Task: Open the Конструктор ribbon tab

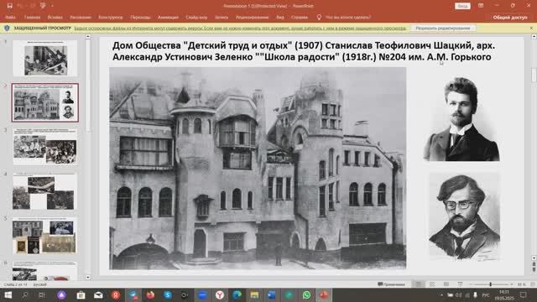Action: [111, 17]
